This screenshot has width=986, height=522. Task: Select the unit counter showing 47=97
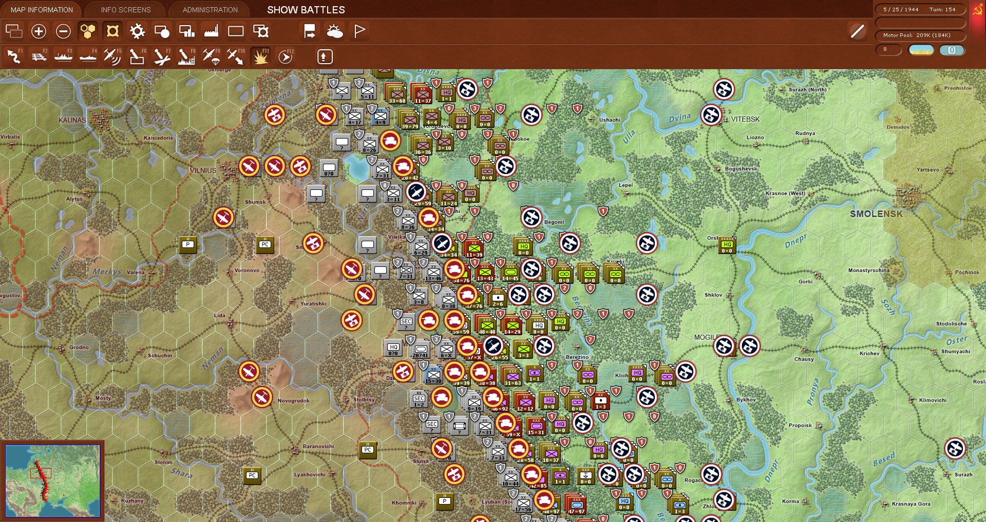[x=577, y=505]
